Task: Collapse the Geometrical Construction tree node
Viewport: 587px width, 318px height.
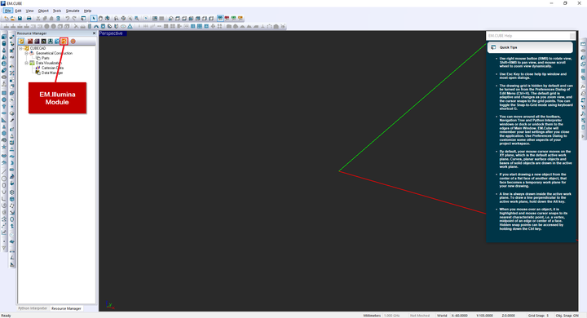Action: click(x=27, y=53)
